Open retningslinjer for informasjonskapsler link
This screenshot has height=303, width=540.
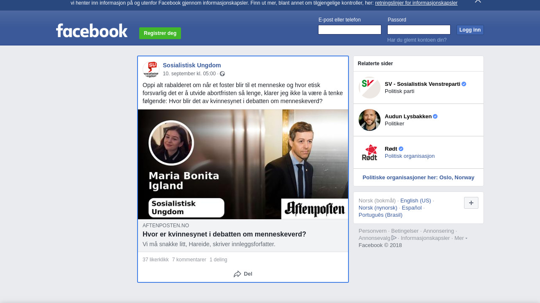[x=416, y=3]
